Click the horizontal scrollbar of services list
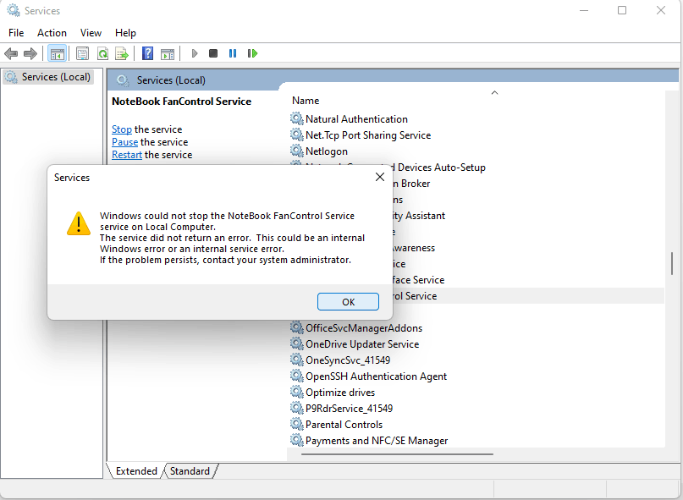683x500 pixels. pyautogui.click(x=397, y=454)
